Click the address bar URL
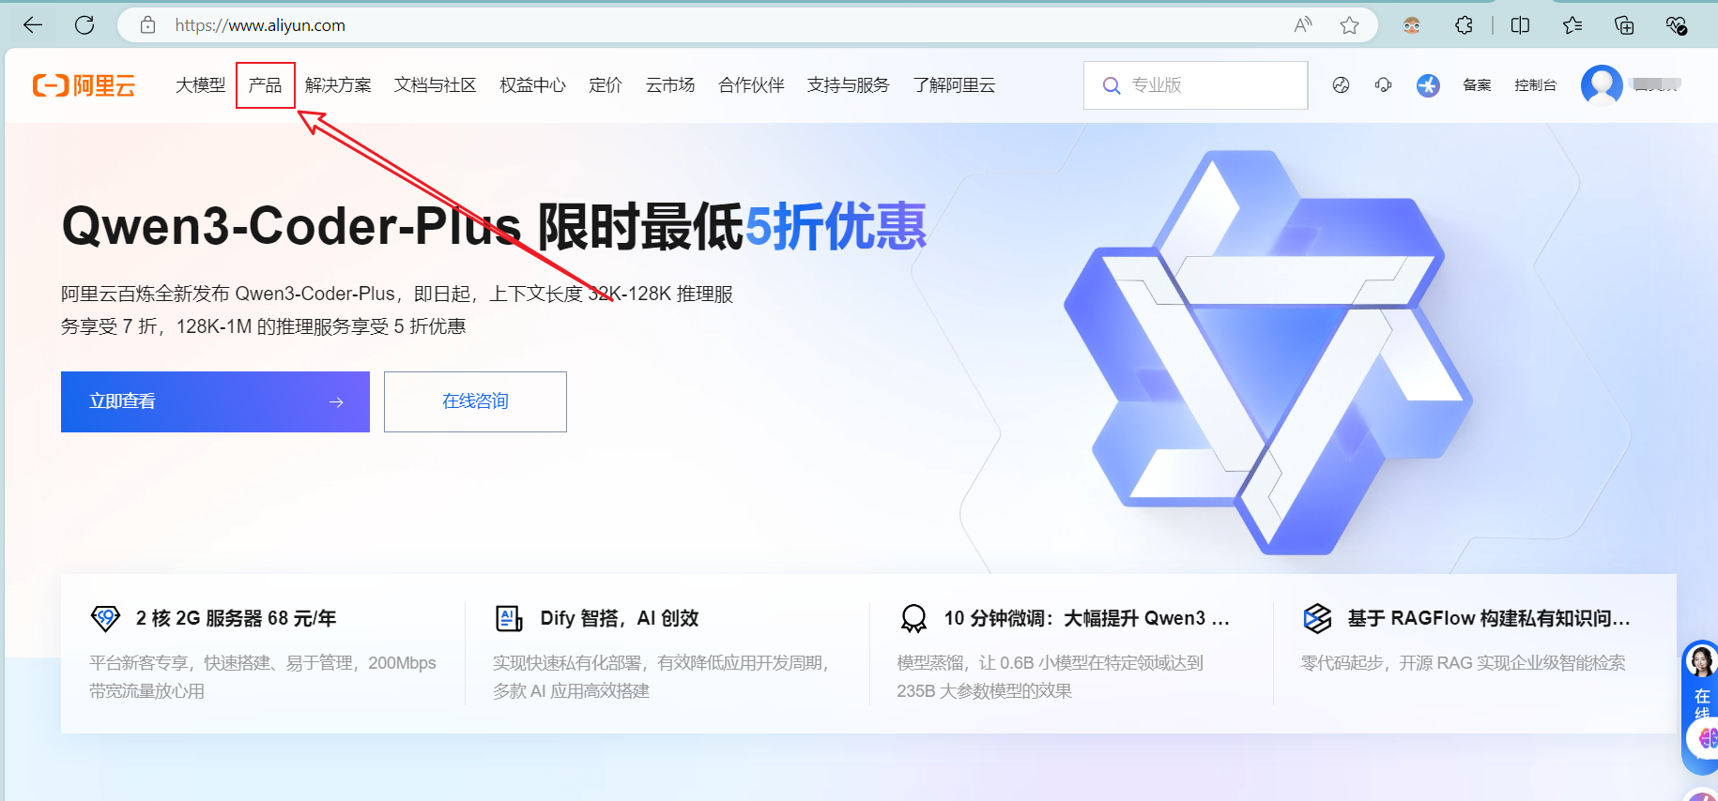This screenshot has height=801, width=1718. click(260, 25)
